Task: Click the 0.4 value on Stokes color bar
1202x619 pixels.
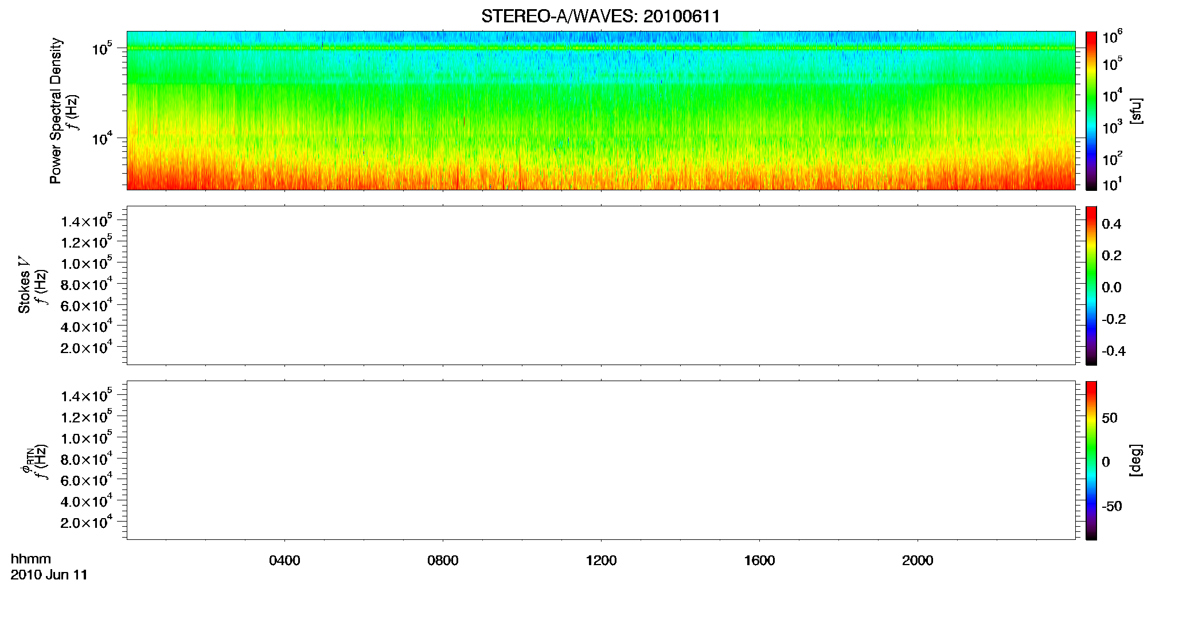Action: click(1111, 224)
